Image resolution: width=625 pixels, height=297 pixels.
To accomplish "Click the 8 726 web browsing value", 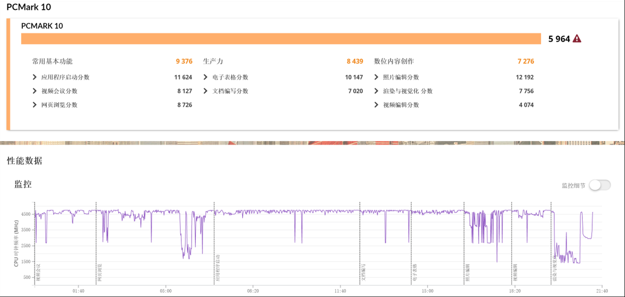I will click(x=185, y=105).
